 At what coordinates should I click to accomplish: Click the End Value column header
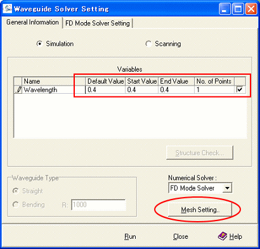(176, 81)
